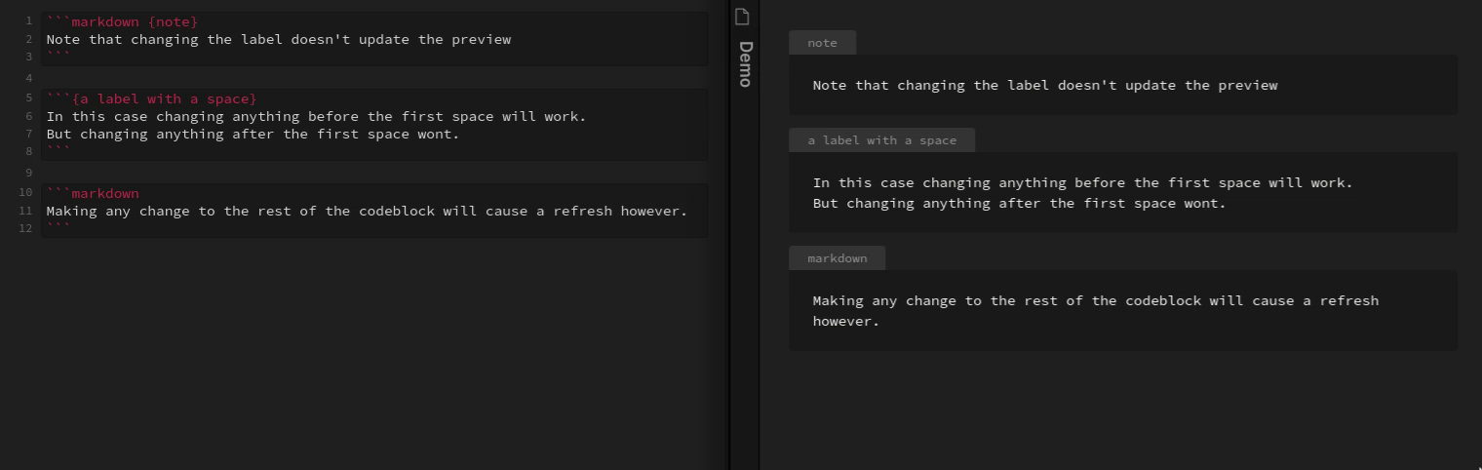This screenshot has width=1482, height=470.
Task: Click the document icon above Demo
Action: [744, 16]
